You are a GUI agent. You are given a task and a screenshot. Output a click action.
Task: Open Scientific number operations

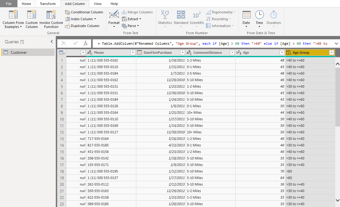click(197, 19)
